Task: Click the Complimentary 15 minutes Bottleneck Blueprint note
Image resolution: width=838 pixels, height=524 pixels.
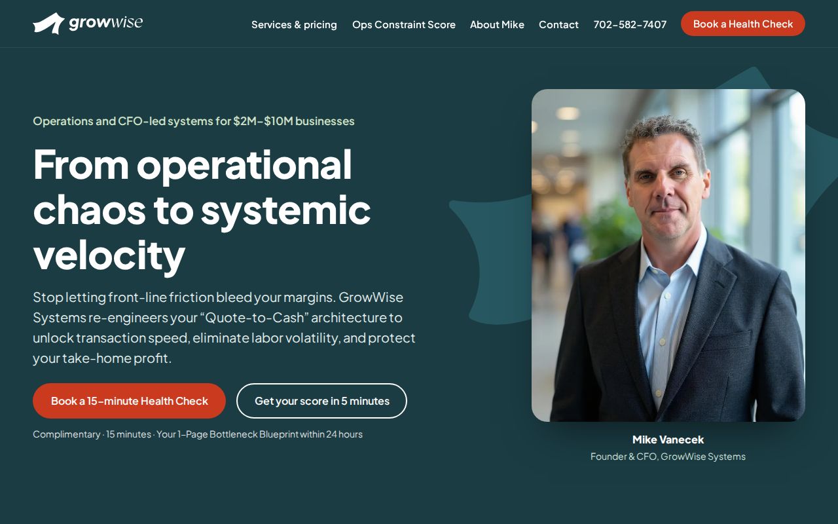Action: click(x=198, y=434)
